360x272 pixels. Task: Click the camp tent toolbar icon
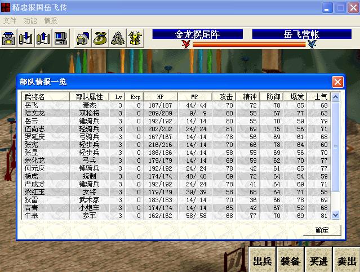[x=117, y=39]
